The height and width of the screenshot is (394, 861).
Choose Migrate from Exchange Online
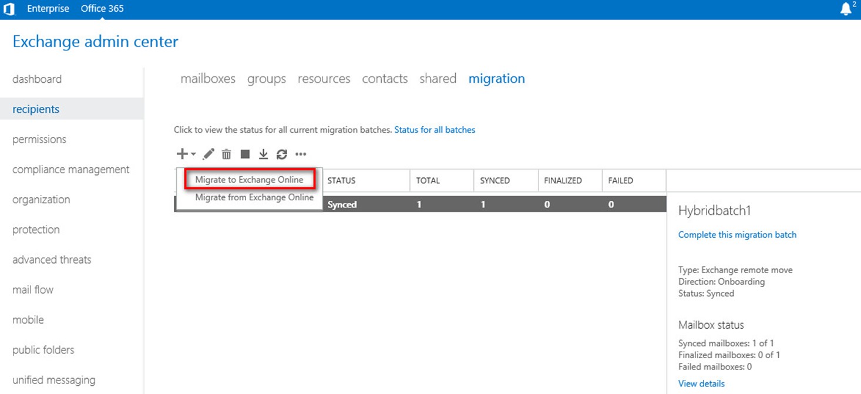click(x=254, y=197)
